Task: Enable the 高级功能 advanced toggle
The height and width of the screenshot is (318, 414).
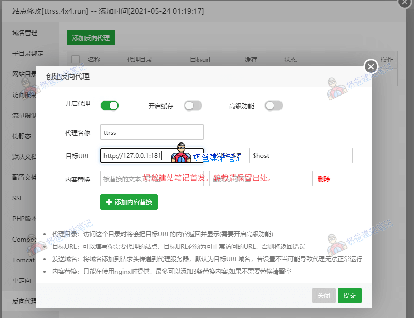Action: (x=273, y=105)
